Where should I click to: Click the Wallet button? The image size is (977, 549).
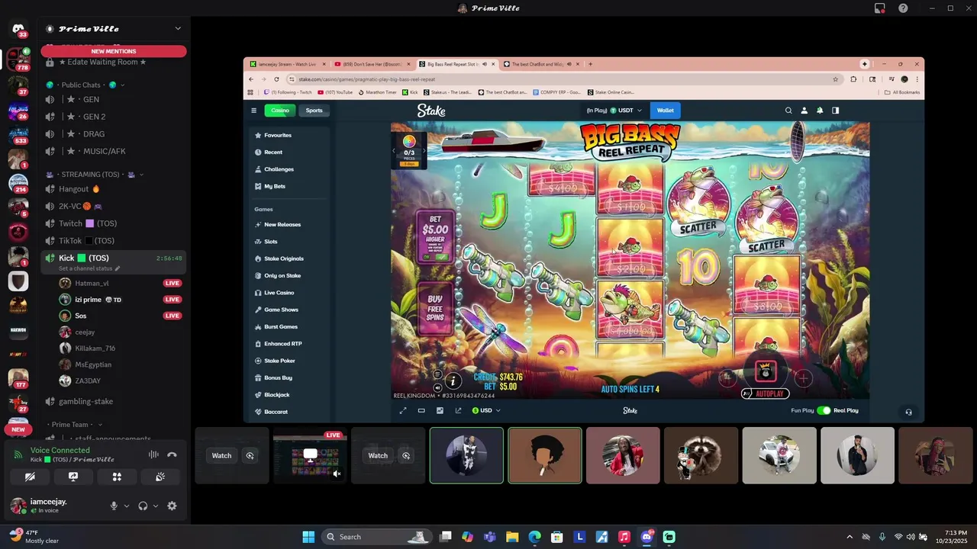(666, 111)
